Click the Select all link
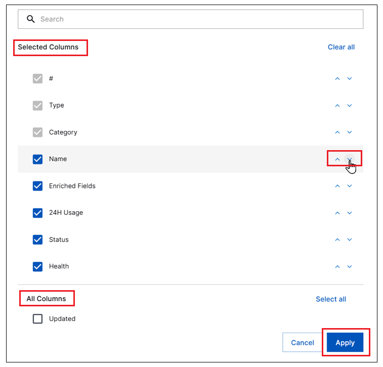The height and width of the screenshot is (367, 383). [331, 299]
